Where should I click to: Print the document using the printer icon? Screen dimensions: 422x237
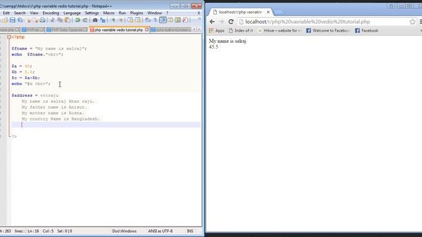click(x=42, y=20)
